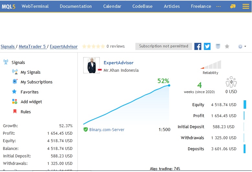Click the Withdrawals 1 325.00 USD value in the sidebar
252x172 pixels.
point(60,164)
